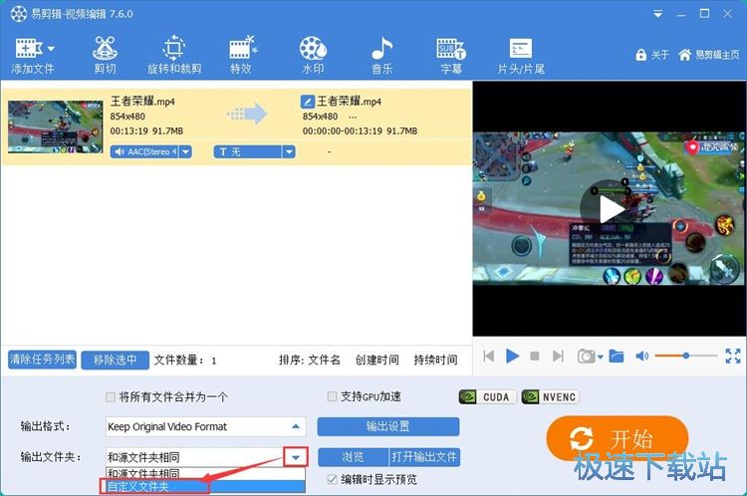Expand the snapshot camera dropdown arrow
The width and height of the screenshot is (747, 496).
click(601, 357)
